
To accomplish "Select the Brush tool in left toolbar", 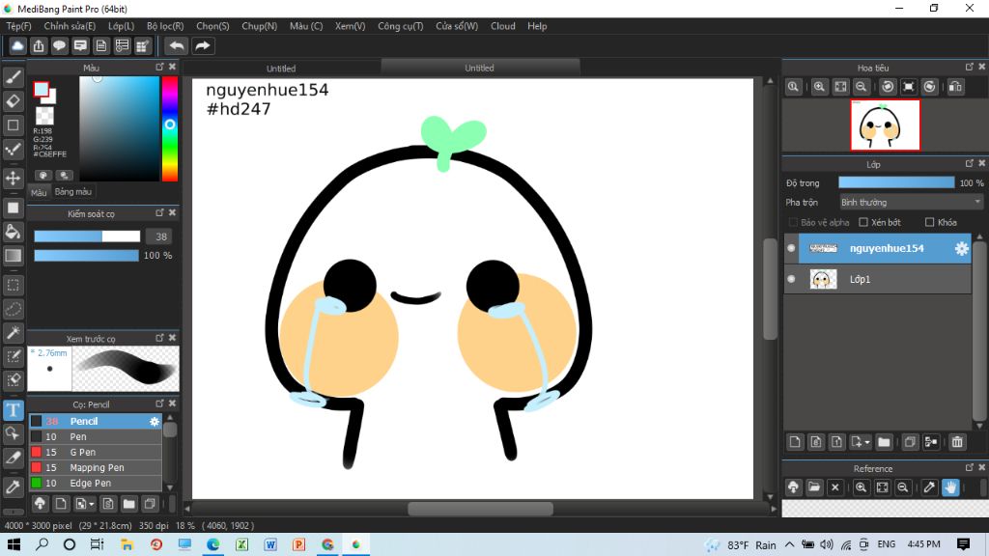I will click(x=14, y=77).
